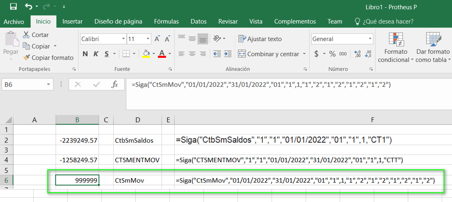Open Dar formato como tabla menu
Screen dimensions: 452x202
tap(433, 47)
